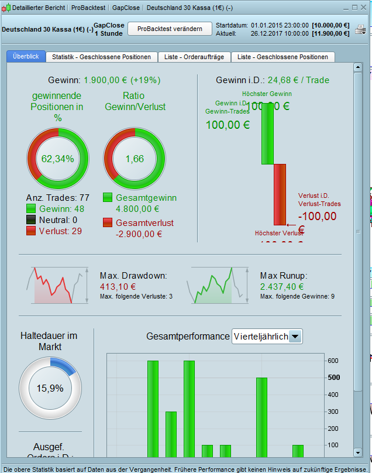Click the first tall green quarterly performance bar
Screen dimensions: 372x473
click(153, 409)
